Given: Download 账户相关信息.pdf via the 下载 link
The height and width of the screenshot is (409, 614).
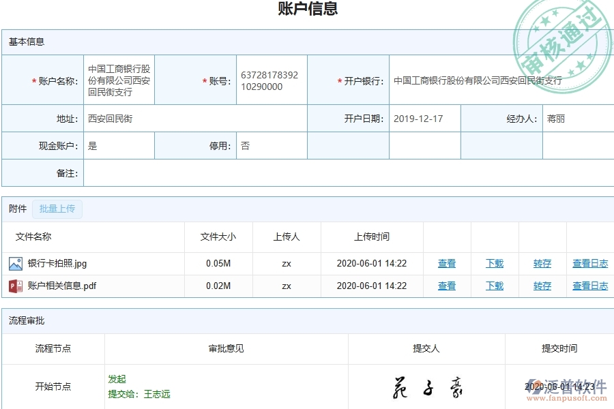Looking at the screenshot, I should [x=494, y=286].
